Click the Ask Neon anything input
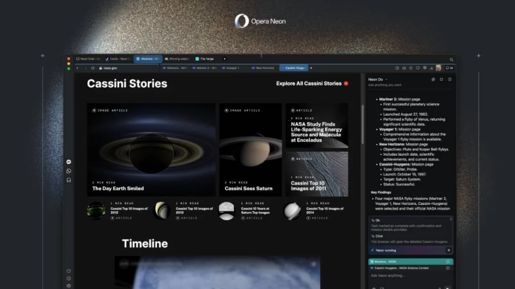Screen dimensions: 515x289 [x=404, y=276]
